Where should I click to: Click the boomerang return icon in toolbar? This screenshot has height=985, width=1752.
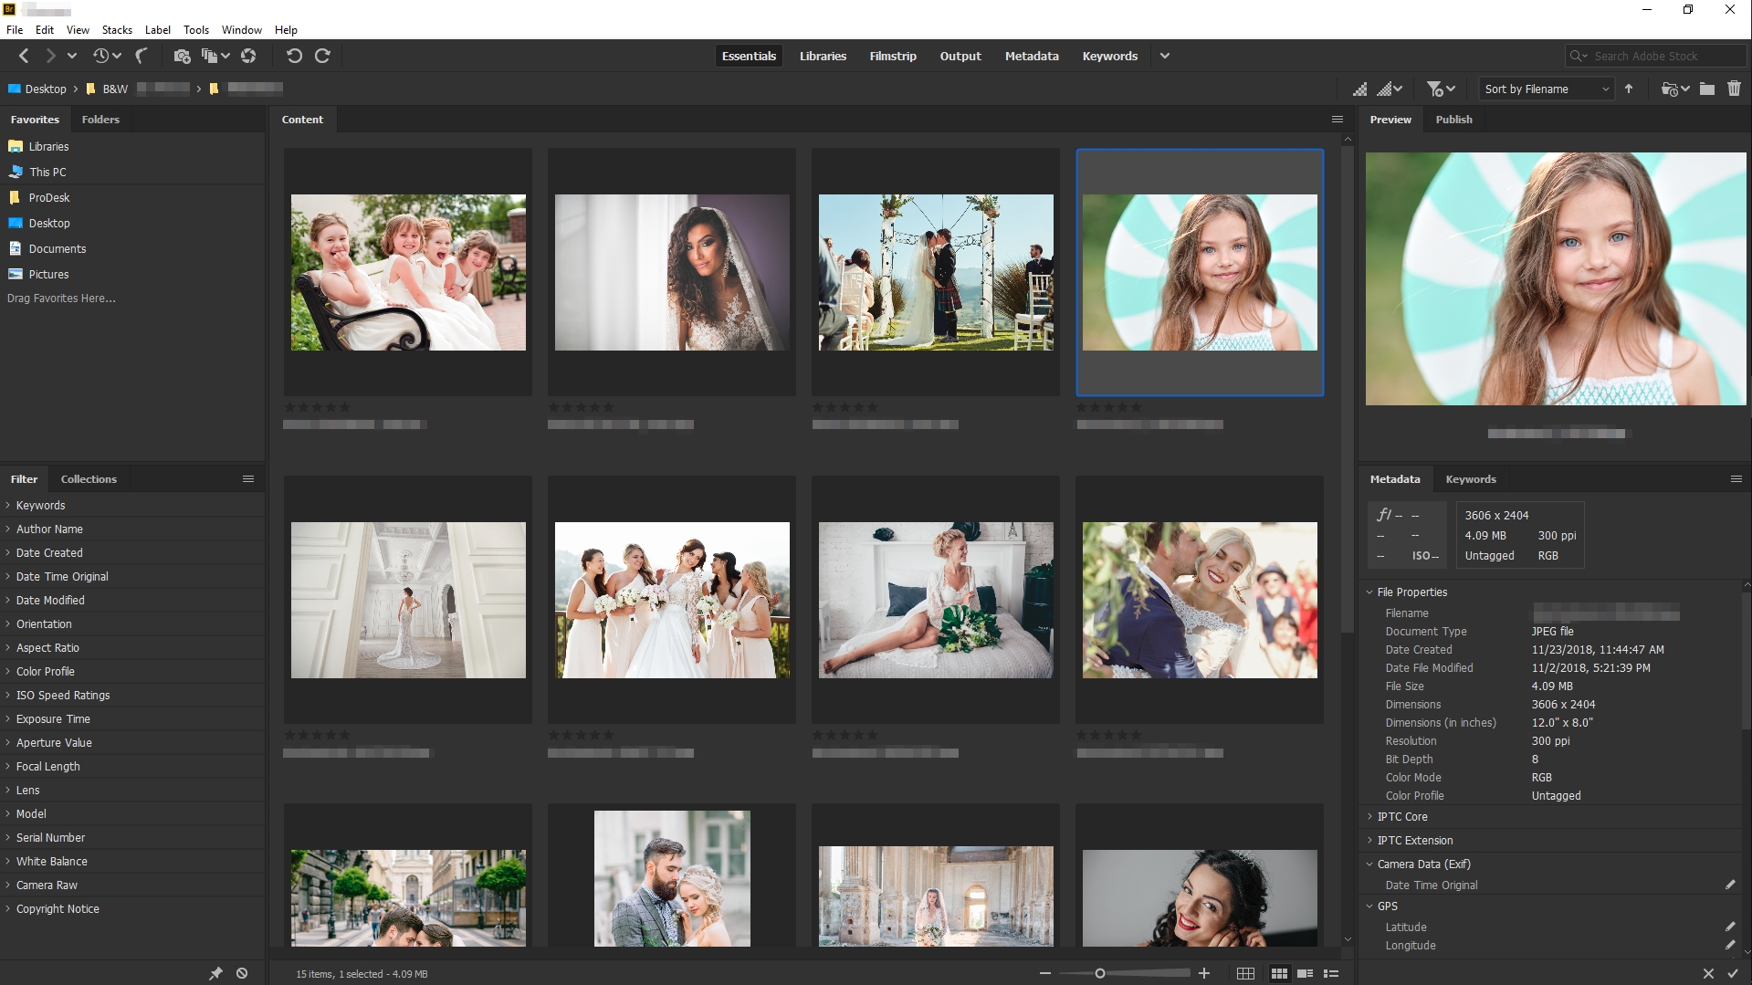click(141, 56)
